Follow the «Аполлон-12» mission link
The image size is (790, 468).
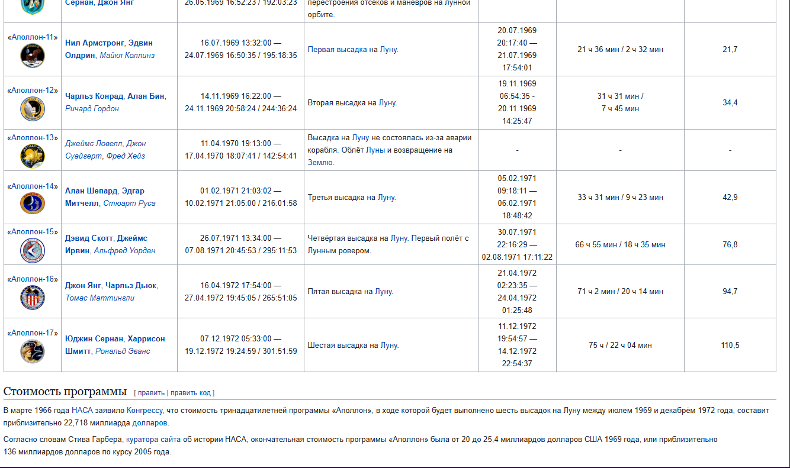point(33,91)
